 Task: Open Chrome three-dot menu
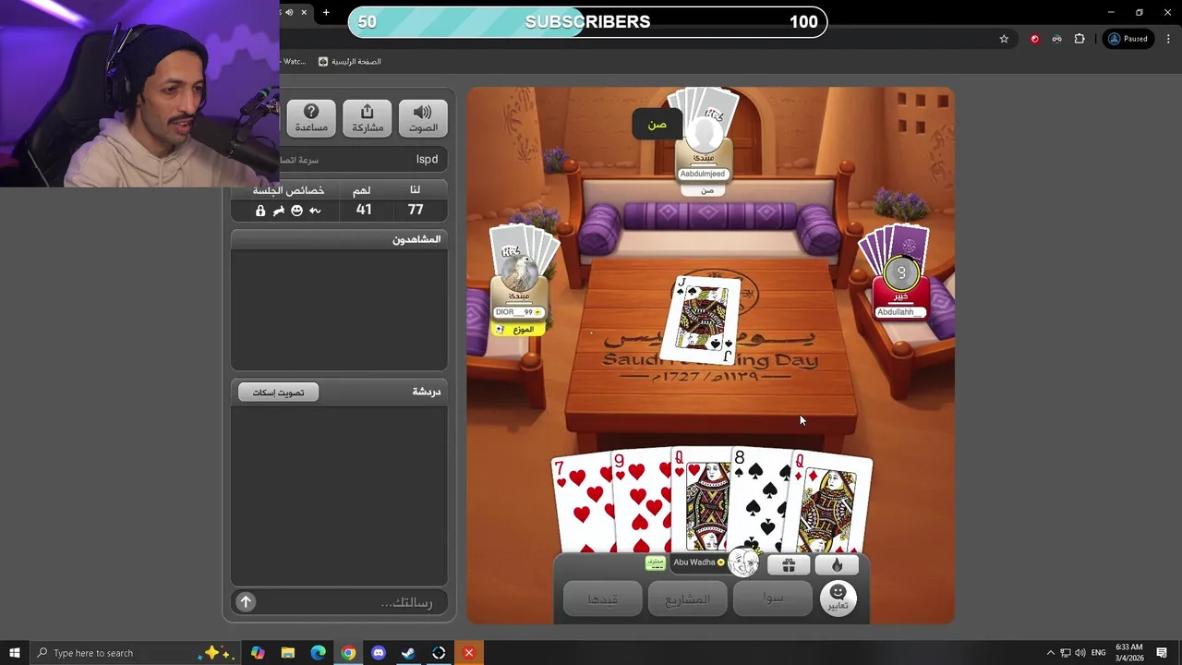pyautogui.click(x=1168, y=39)
